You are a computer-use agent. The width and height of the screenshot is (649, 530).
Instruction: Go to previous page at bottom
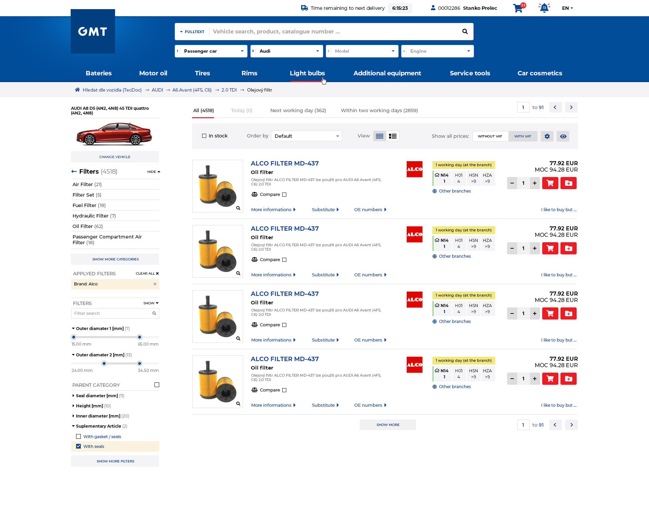555,425
